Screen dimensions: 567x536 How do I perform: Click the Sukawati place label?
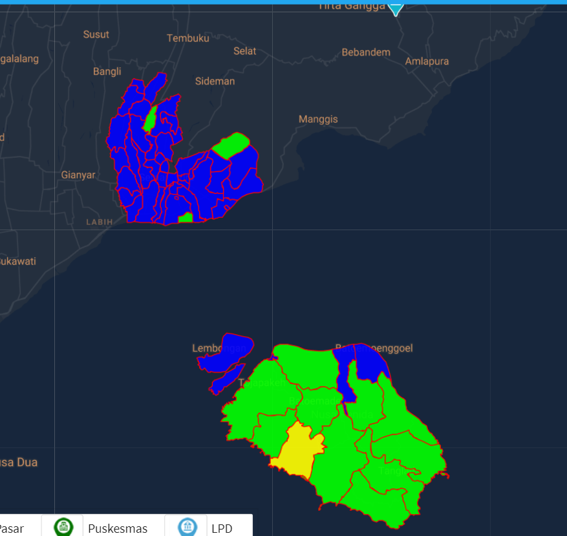pos(17,261)
